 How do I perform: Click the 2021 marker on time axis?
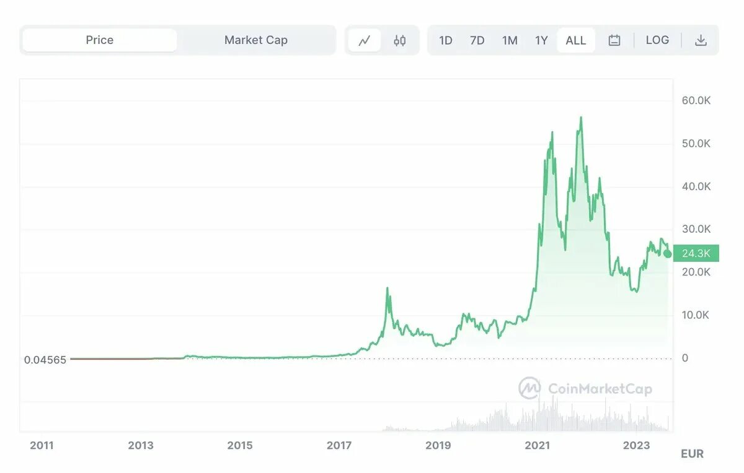pos(538,445)
